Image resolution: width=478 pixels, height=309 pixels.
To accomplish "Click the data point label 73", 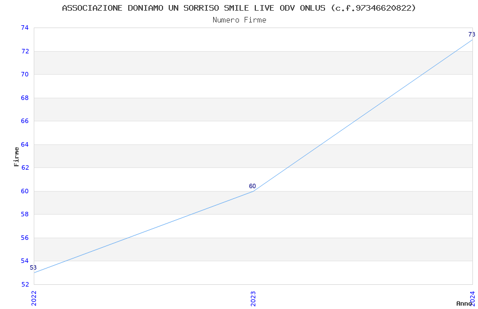I will point(472,34).
